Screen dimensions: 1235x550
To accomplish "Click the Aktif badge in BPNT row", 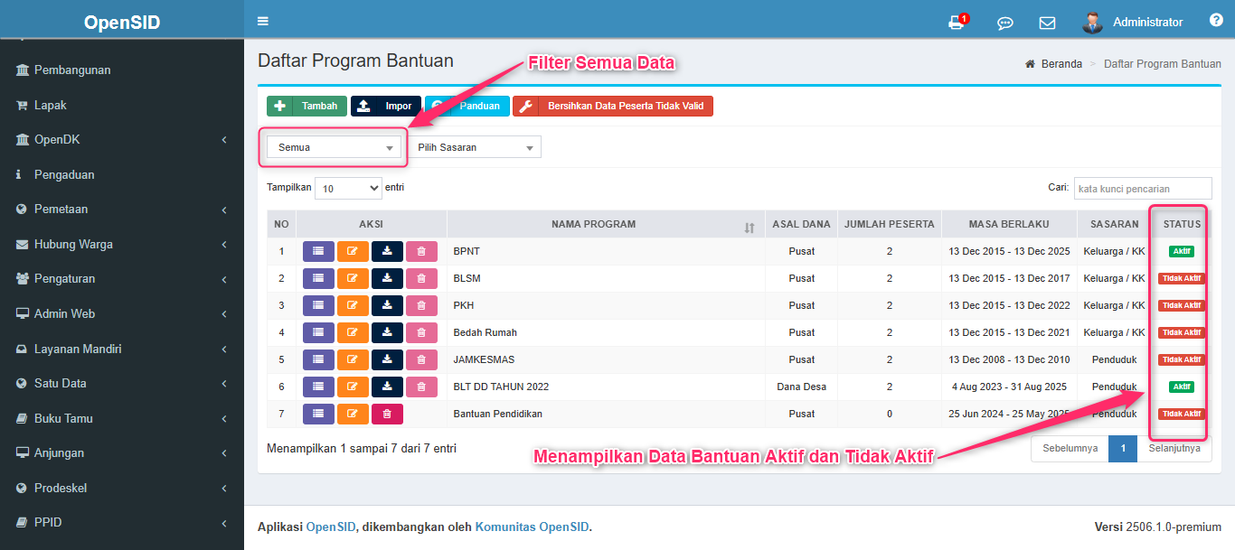I will (x=1182, y=251).
